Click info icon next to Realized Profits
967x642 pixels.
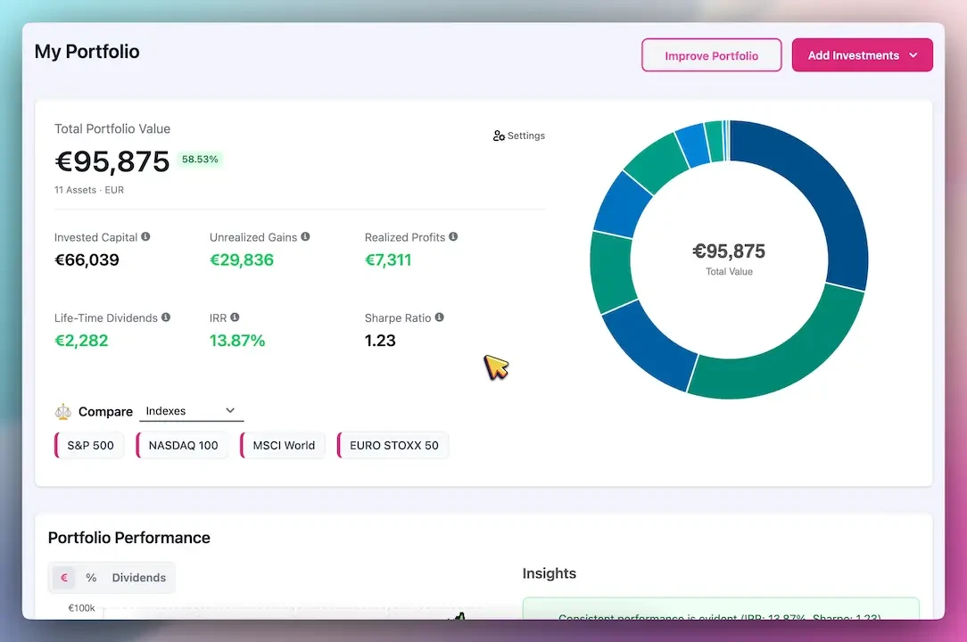pyautogui.click(x=453, y=237)
